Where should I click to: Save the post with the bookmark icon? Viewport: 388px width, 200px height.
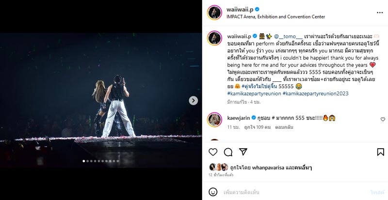[x=380, y=152]
